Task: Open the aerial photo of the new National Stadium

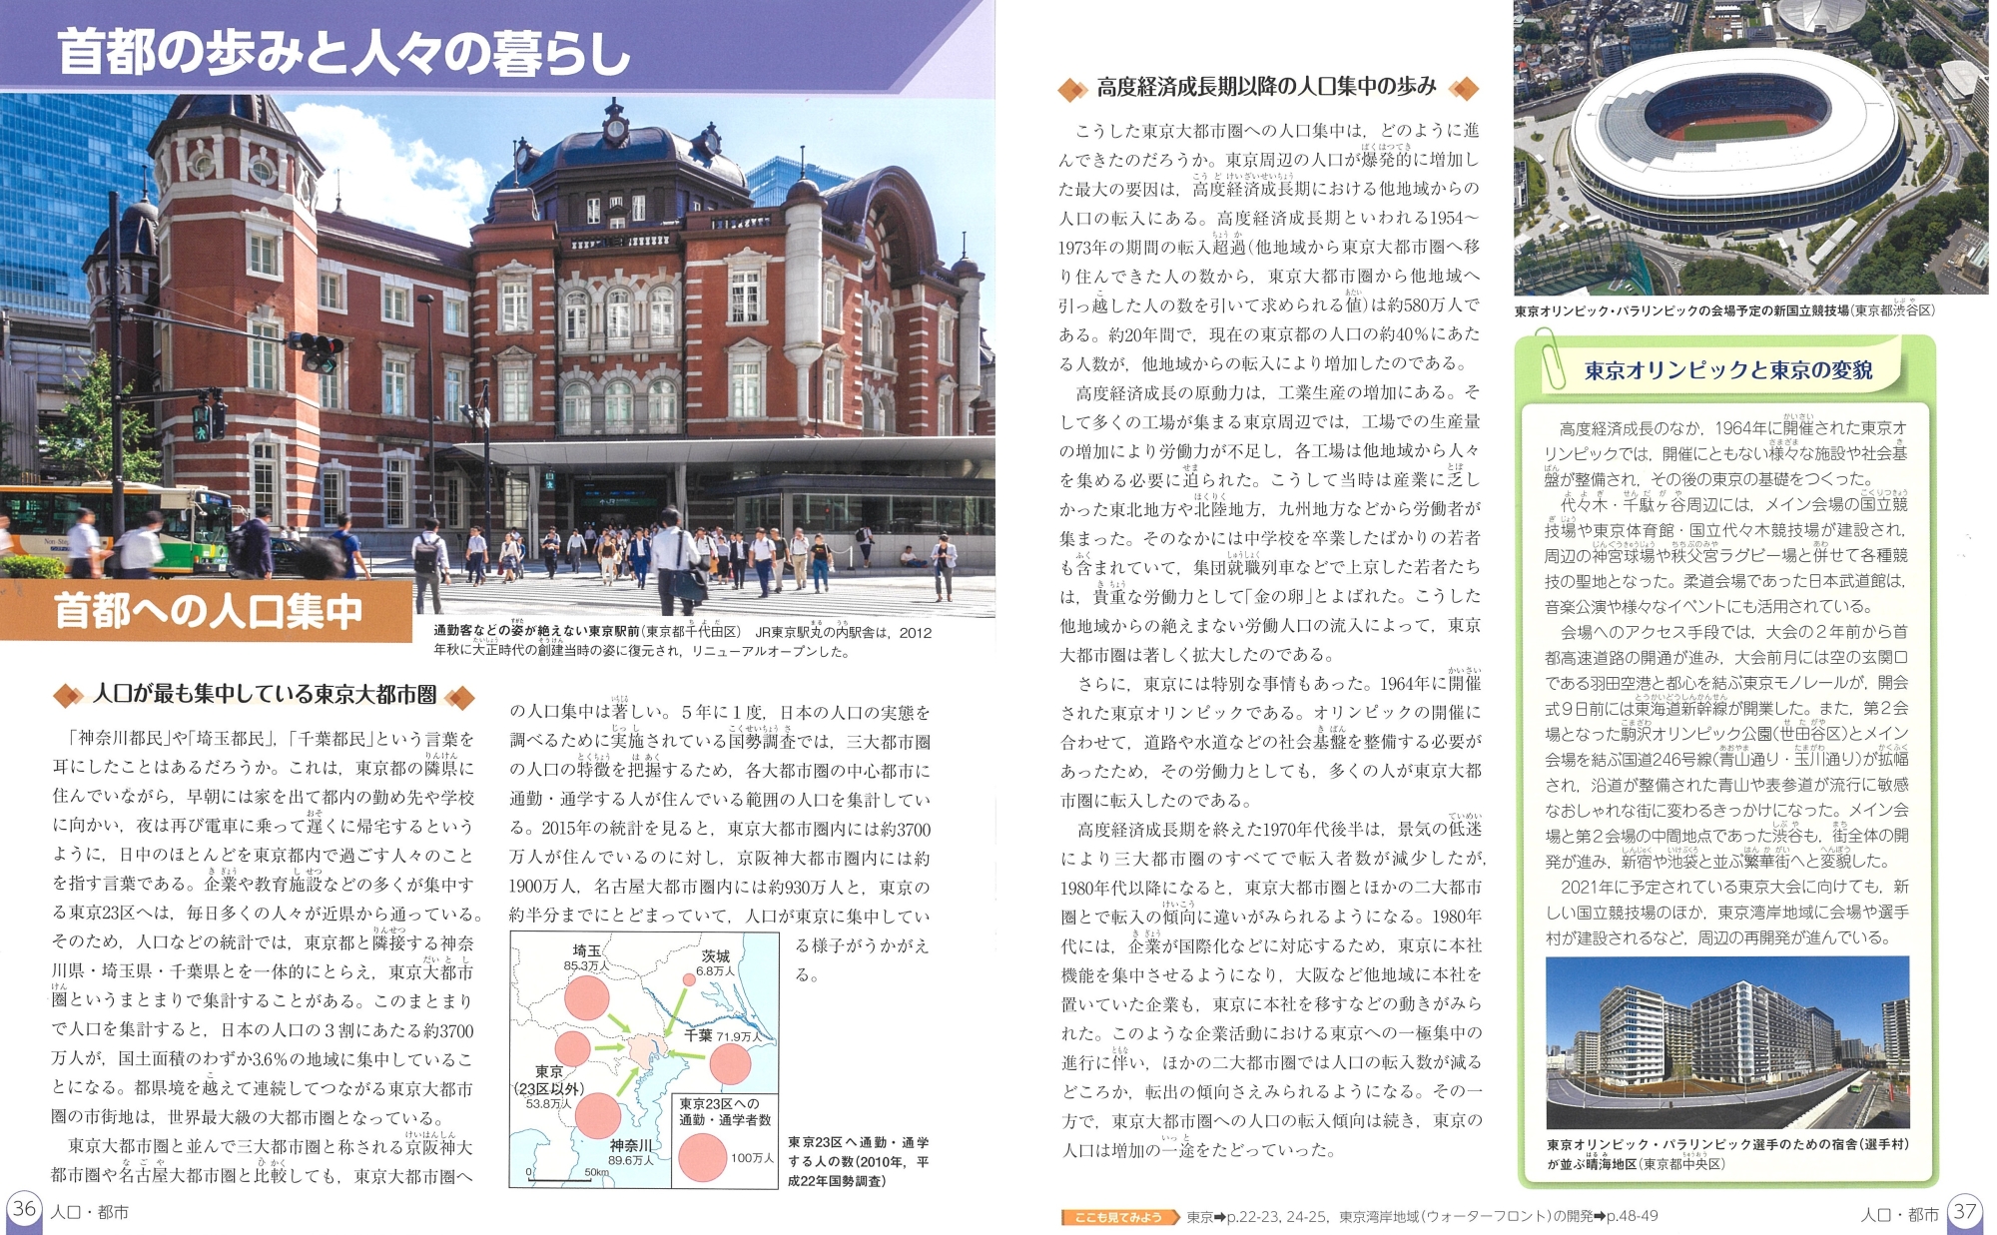Action: (x=1750, y=148)
